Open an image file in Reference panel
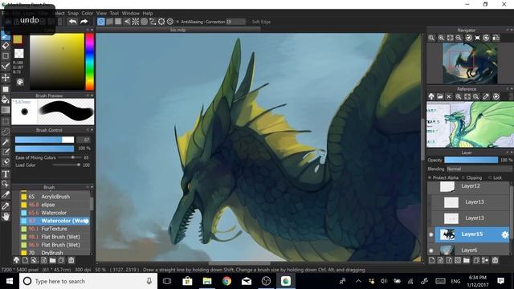The width and height of the screenshot is (514, 289). click(x=440, y=96)
